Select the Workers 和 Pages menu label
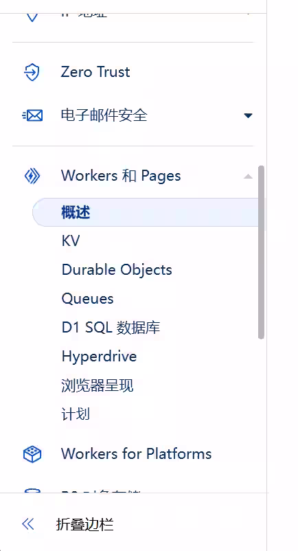Screen dimensions: 298x551 121,176
